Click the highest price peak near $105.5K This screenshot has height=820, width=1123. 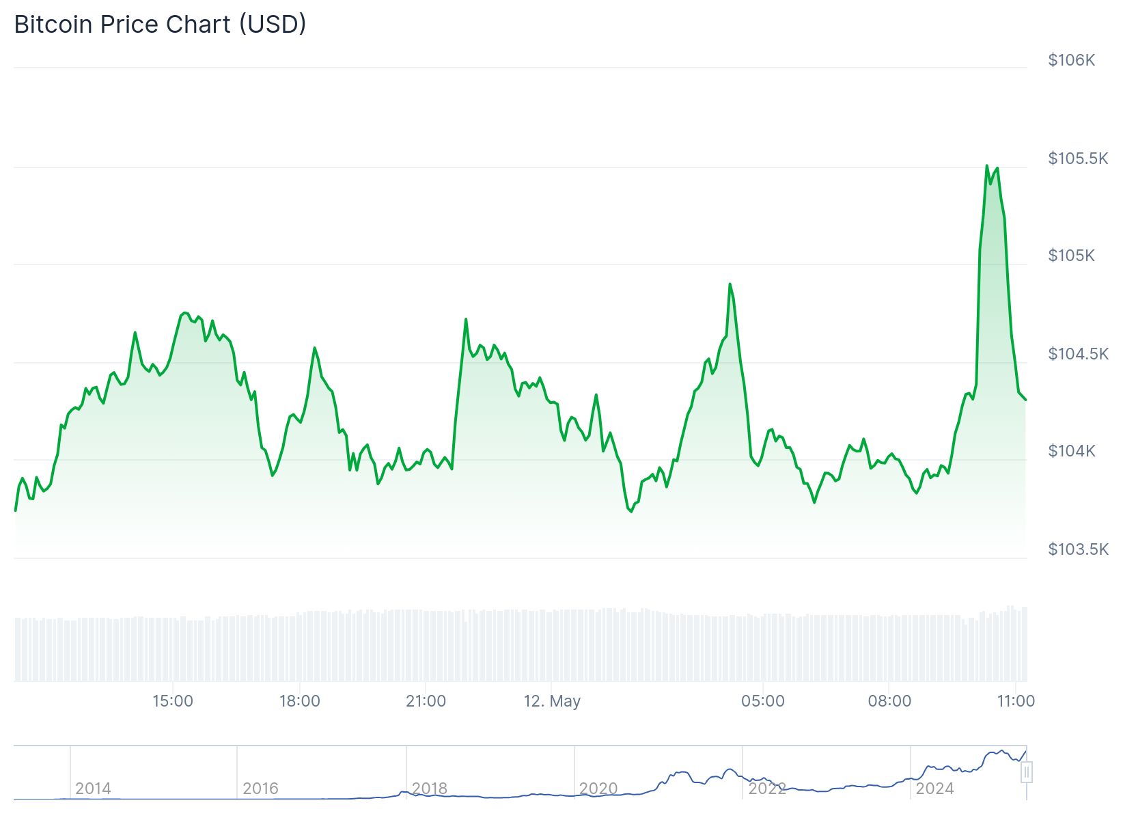point(987,165)
